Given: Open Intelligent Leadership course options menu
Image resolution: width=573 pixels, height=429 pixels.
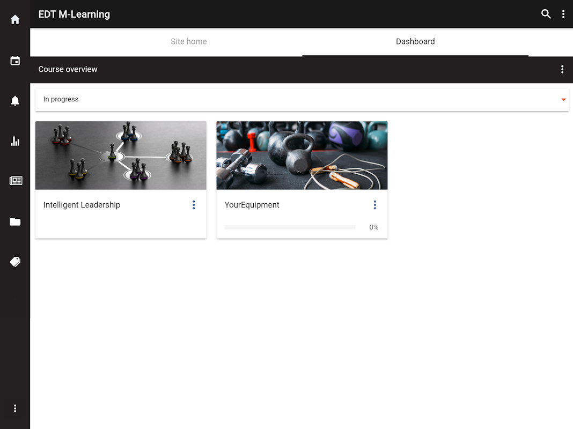Looking at the screenshot, I should (x=194, y=205).
